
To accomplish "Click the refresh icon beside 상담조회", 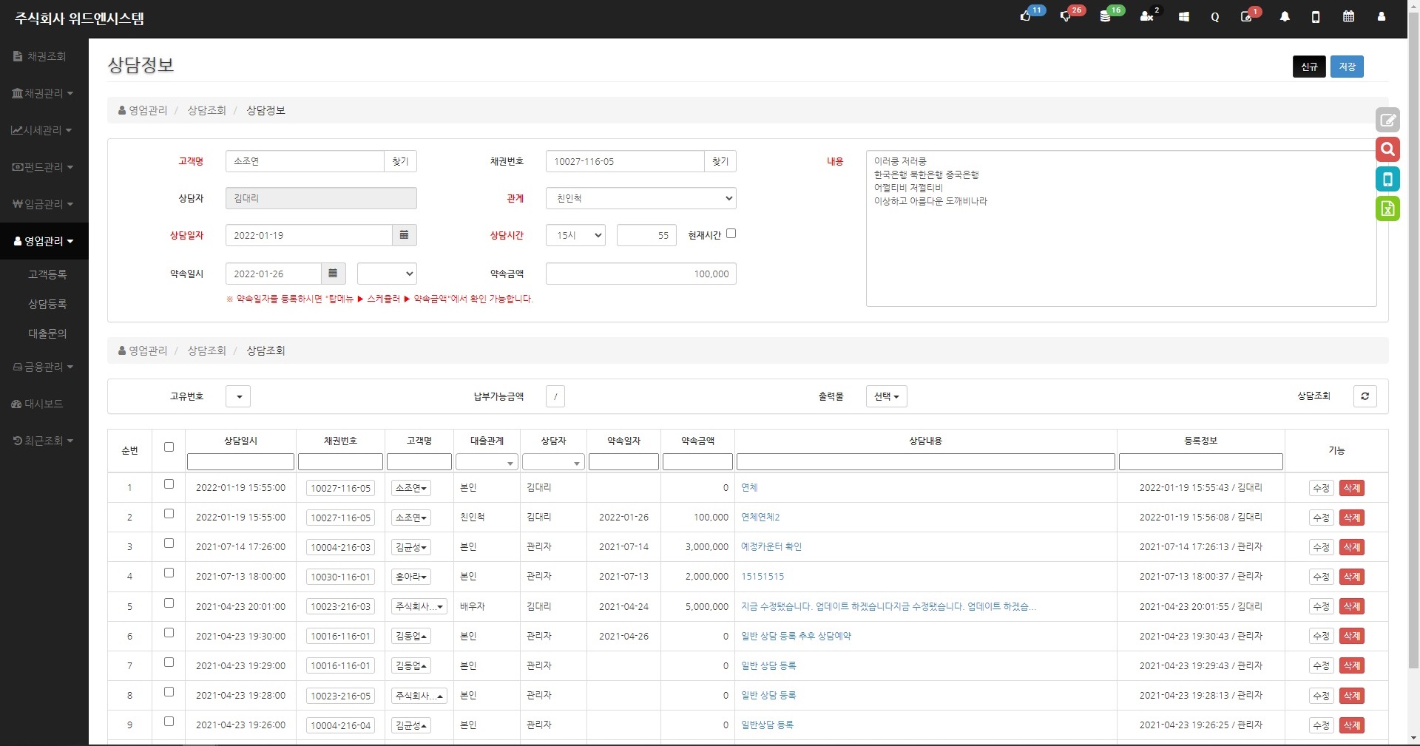I will coord(1365,396).
